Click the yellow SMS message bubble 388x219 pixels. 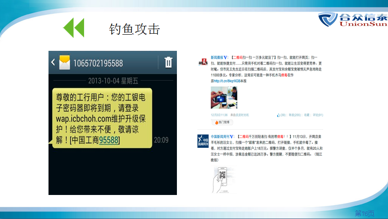coord(102,118)
